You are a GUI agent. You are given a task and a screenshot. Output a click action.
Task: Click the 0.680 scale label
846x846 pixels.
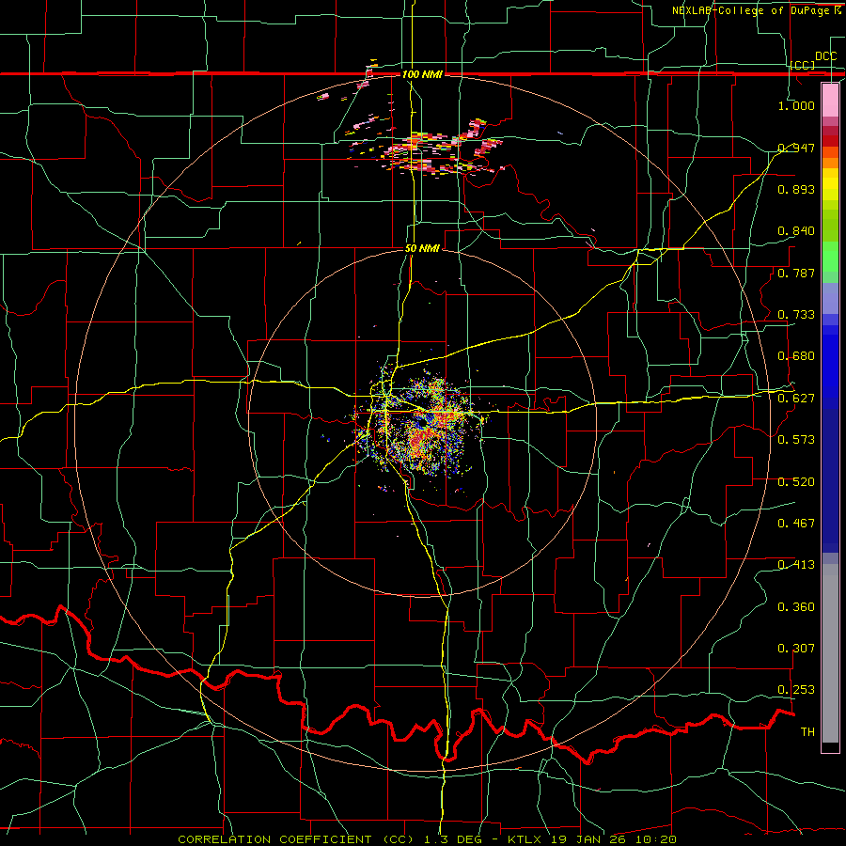796,356
